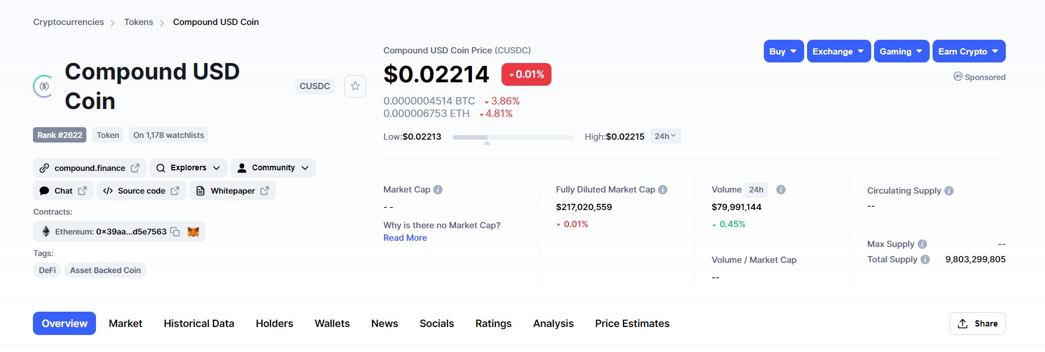Click the Whitepaper document icon
1045x352 pixels.
pyautogui.click(x=200, y=191)
